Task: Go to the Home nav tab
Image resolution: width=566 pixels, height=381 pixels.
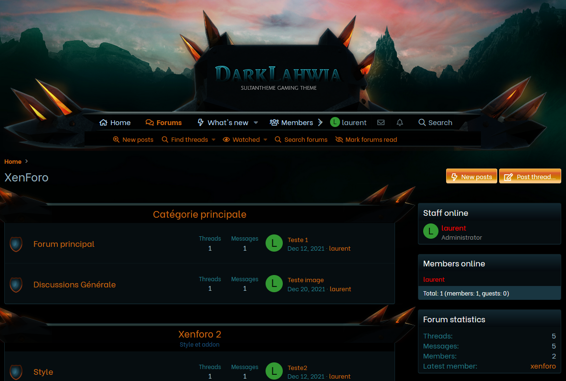Action: 115,123
